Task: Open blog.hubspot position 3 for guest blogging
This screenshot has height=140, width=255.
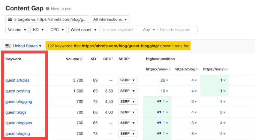Action: pos(194,102)
